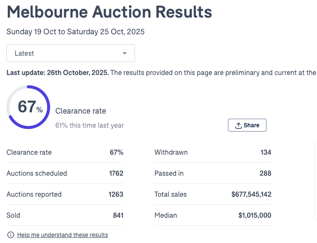The image size is (317, 243).
Task: Click the Melbourne Auction Results heading
Action: 109,12
